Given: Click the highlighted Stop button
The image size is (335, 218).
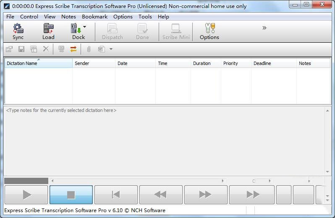Looking at the screenshot, I should click(71, 195).
